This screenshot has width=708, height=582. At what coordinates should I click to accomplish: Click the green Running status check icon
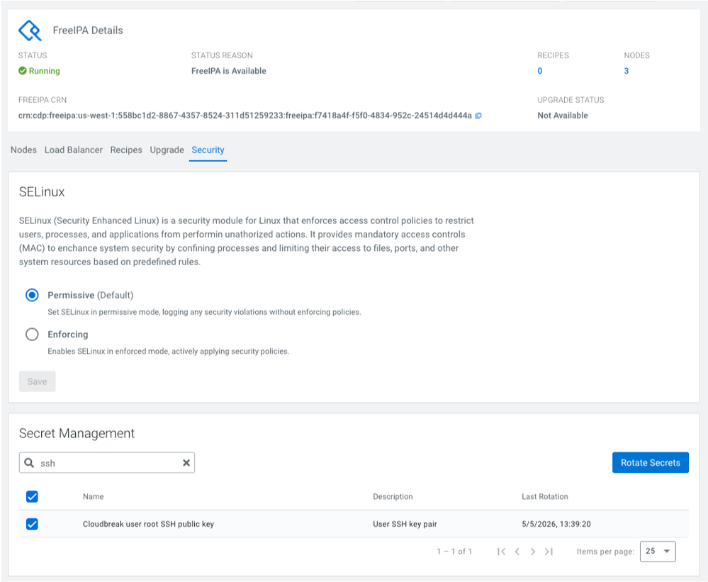[22, 71]
